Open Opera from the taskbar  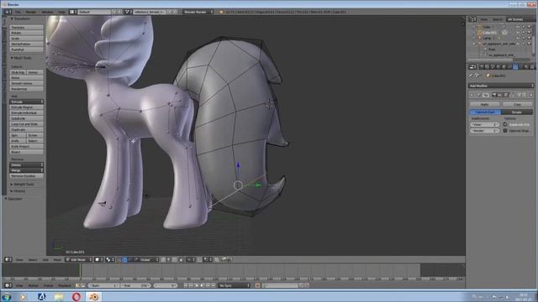click(76, 296)
